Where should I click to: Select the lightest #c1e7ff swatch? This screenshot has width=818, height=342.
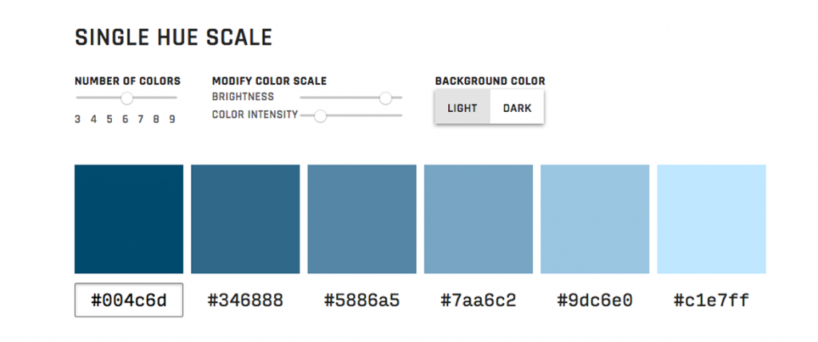711,219
